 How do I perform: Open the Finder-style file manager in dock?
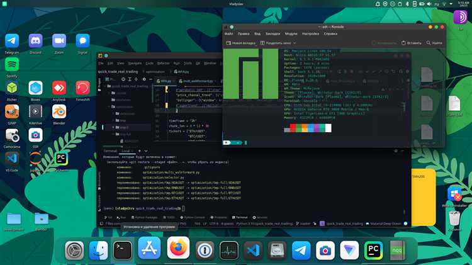click(x=98, y=251)
